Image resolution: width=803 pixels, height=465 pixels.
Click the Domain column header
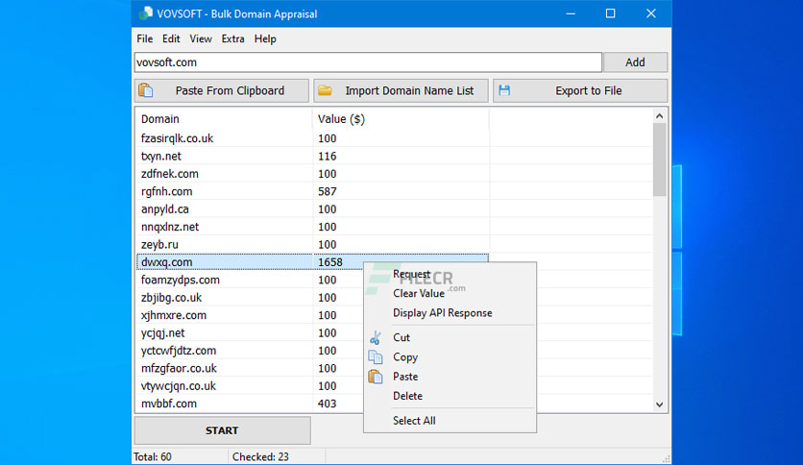point(224,119)
